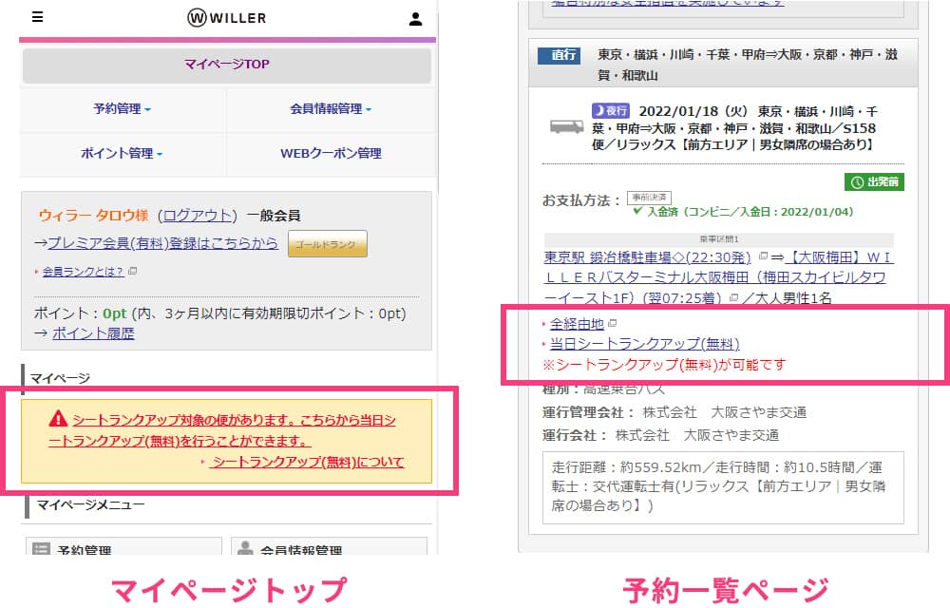The height and width of the screenshot is (608, 950).
Task: Click the 夜行 night bus badge
Action: (611, 111)
